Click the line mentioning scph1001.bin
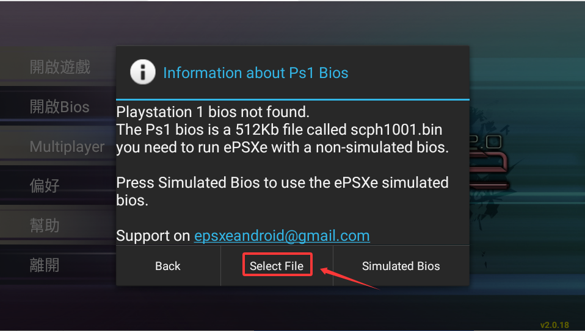This screenshot has height=331, width=585. click(x=279, y=130)
